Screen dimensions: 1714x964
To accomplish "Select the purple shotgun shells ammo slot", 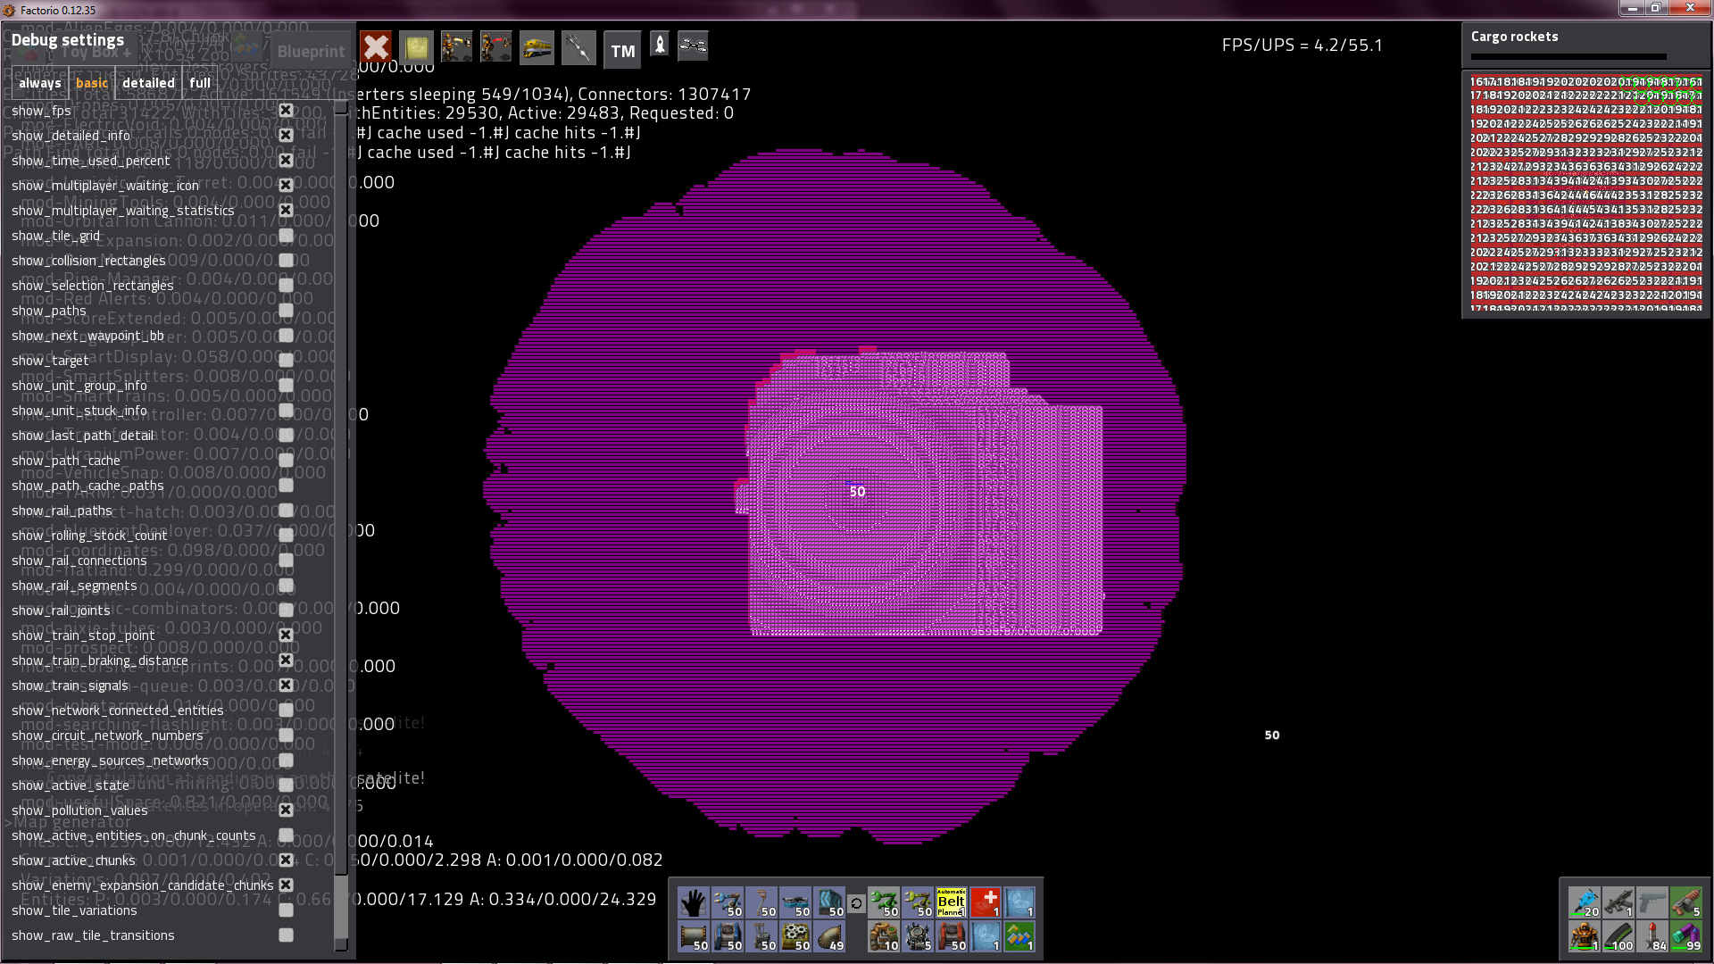I will click(x=1686, y=936).
